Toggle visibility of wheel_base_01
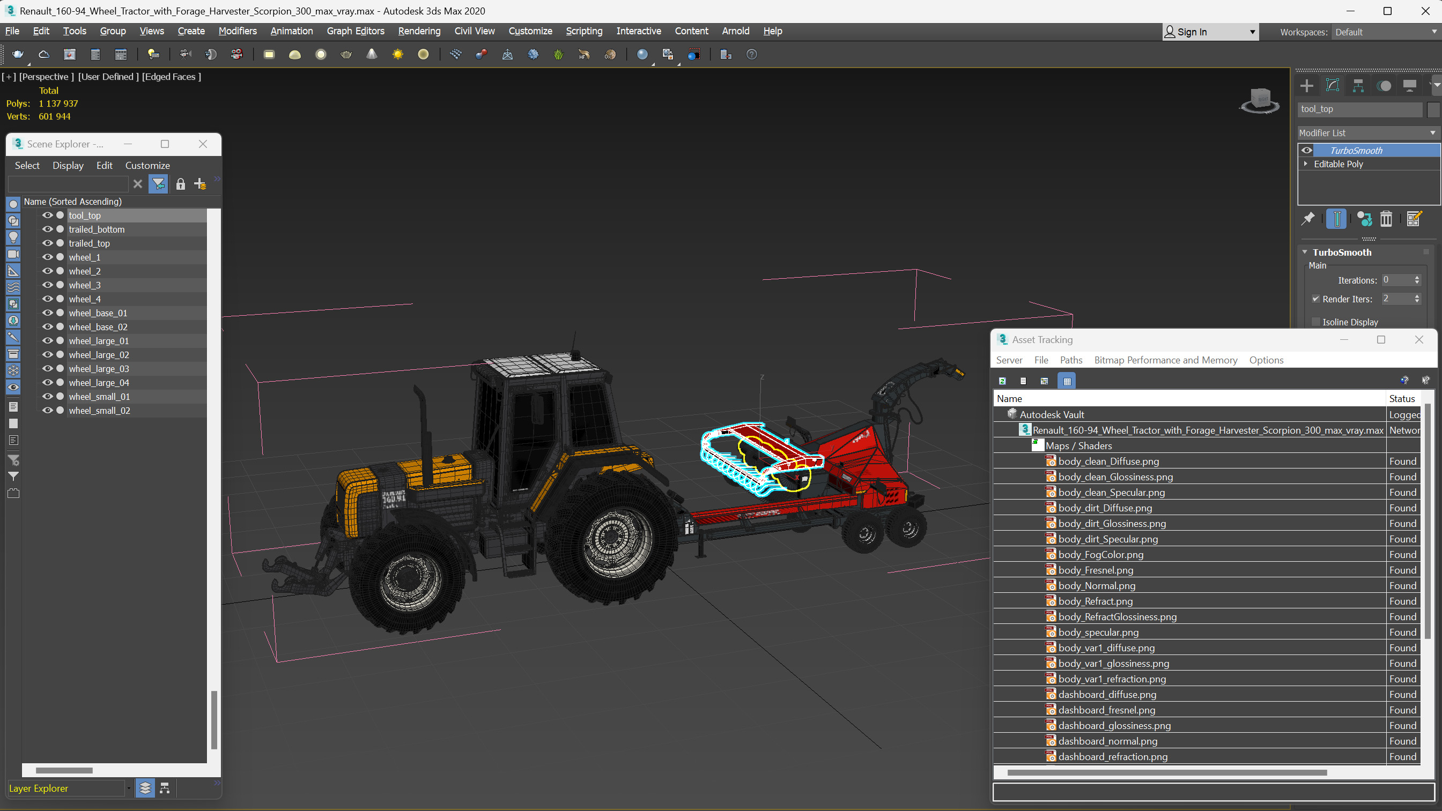Viewport: 1442px width, 811px height. [x=47, y=313]
